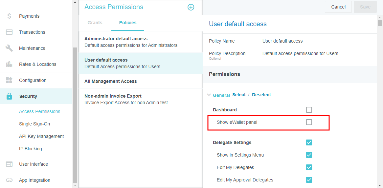Click the Transactions card icon
Image resolution: width=383 pixels, height=188 pixels.
[x=9, y=32]
